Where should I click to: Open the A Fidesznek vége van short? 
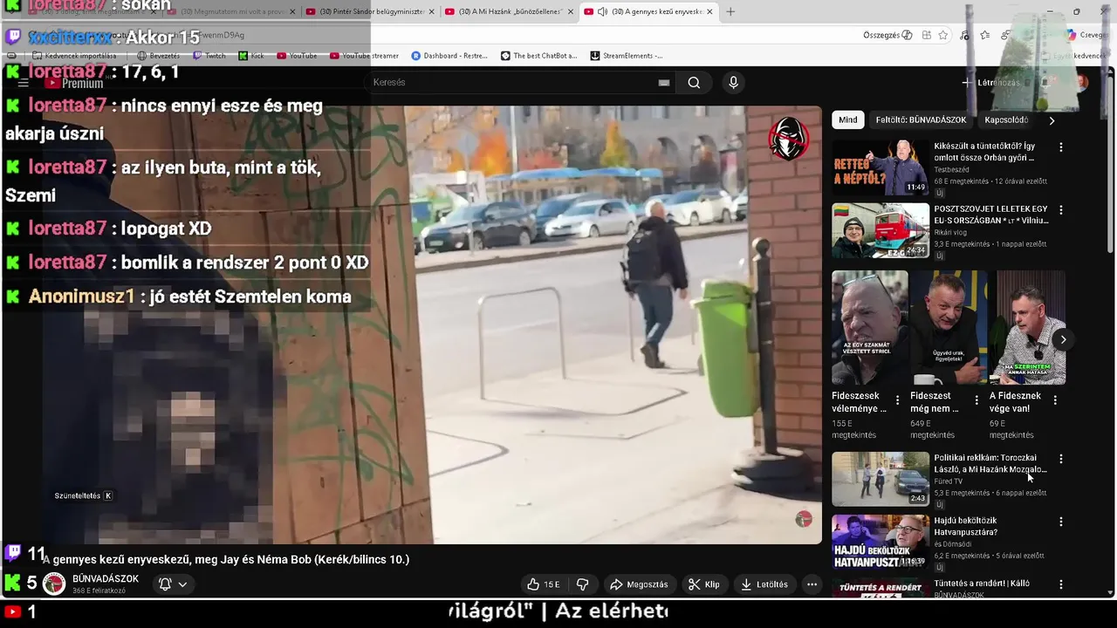[1027, 327]
